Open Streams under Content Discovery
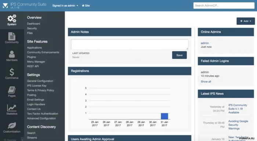 (32, 138)
